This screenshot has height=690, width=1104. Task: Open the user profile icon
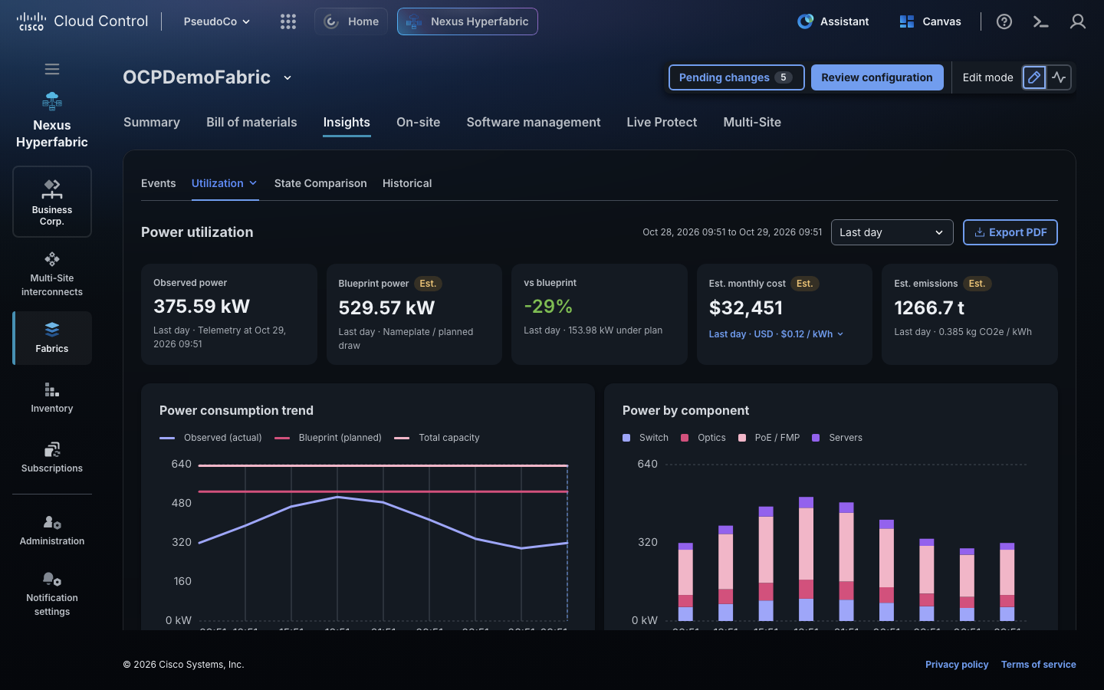coord(1078,21)
